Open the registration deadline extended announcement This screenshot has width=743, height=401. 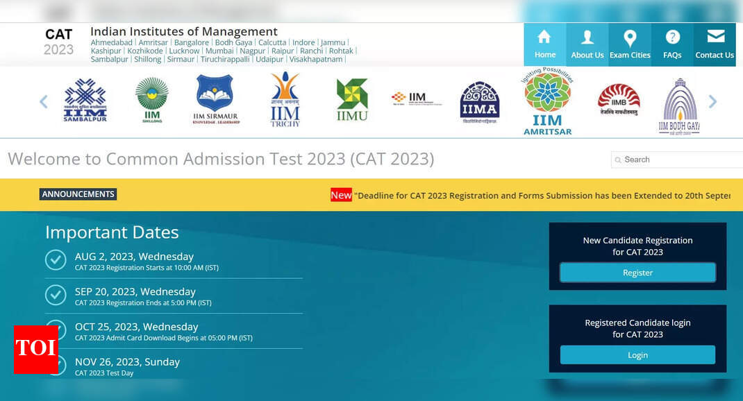(x=542, y=196)
